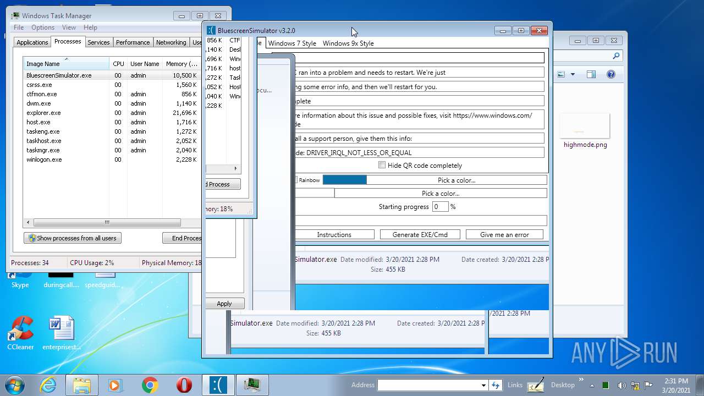Click the BluescreenSimulator title bar icon
The image size is (704, 396).
[211, 30]
